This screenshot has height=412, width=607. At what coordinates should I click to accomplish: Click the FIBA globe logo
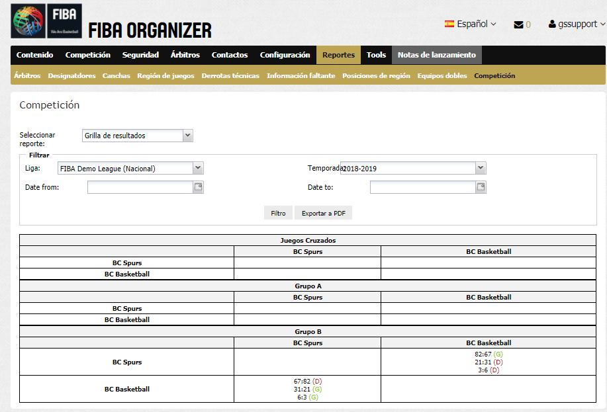click(x=28, y=21)
